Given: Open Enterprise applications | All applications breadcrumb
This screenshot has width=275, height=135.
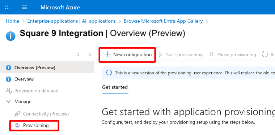Looking at the screenshot, I should [72, 21].
